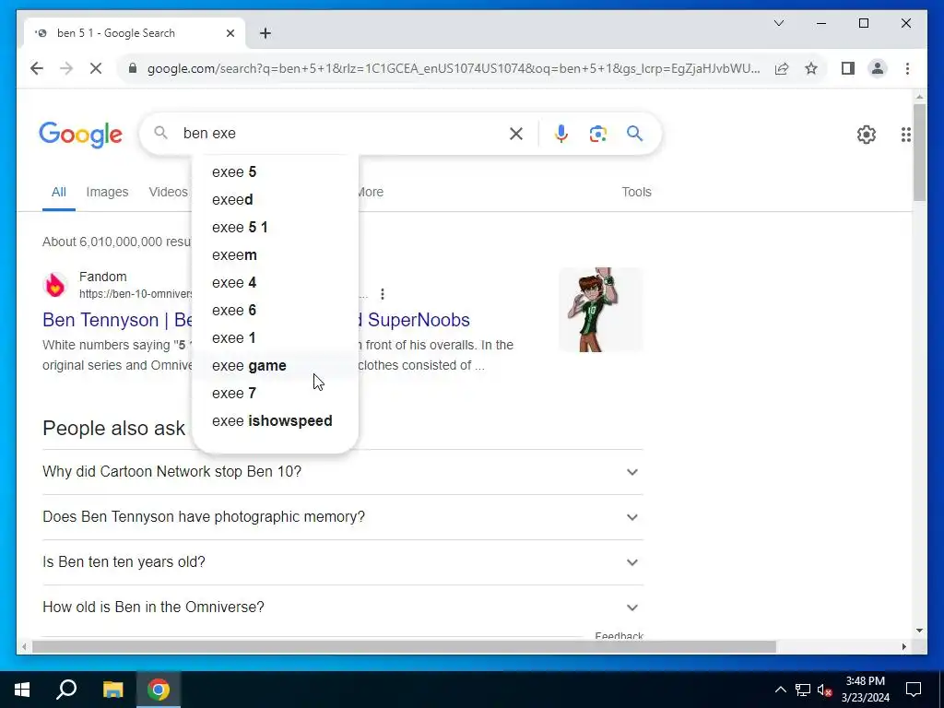The width and height of the screenshot is (944, 708).
Task: Open Chrome three-dot menu
Action: pyautogui.click(x=907, y=68)
